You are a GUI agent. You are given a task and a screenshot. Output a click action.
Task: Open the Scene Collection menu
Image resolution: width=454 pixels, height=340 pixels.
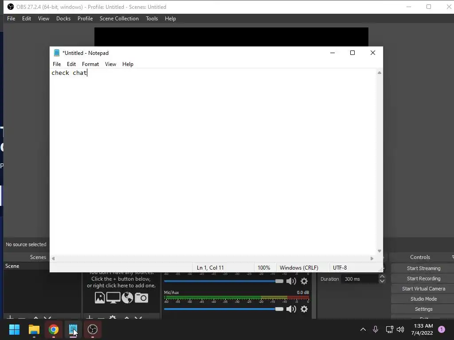(x=119, y=19)
